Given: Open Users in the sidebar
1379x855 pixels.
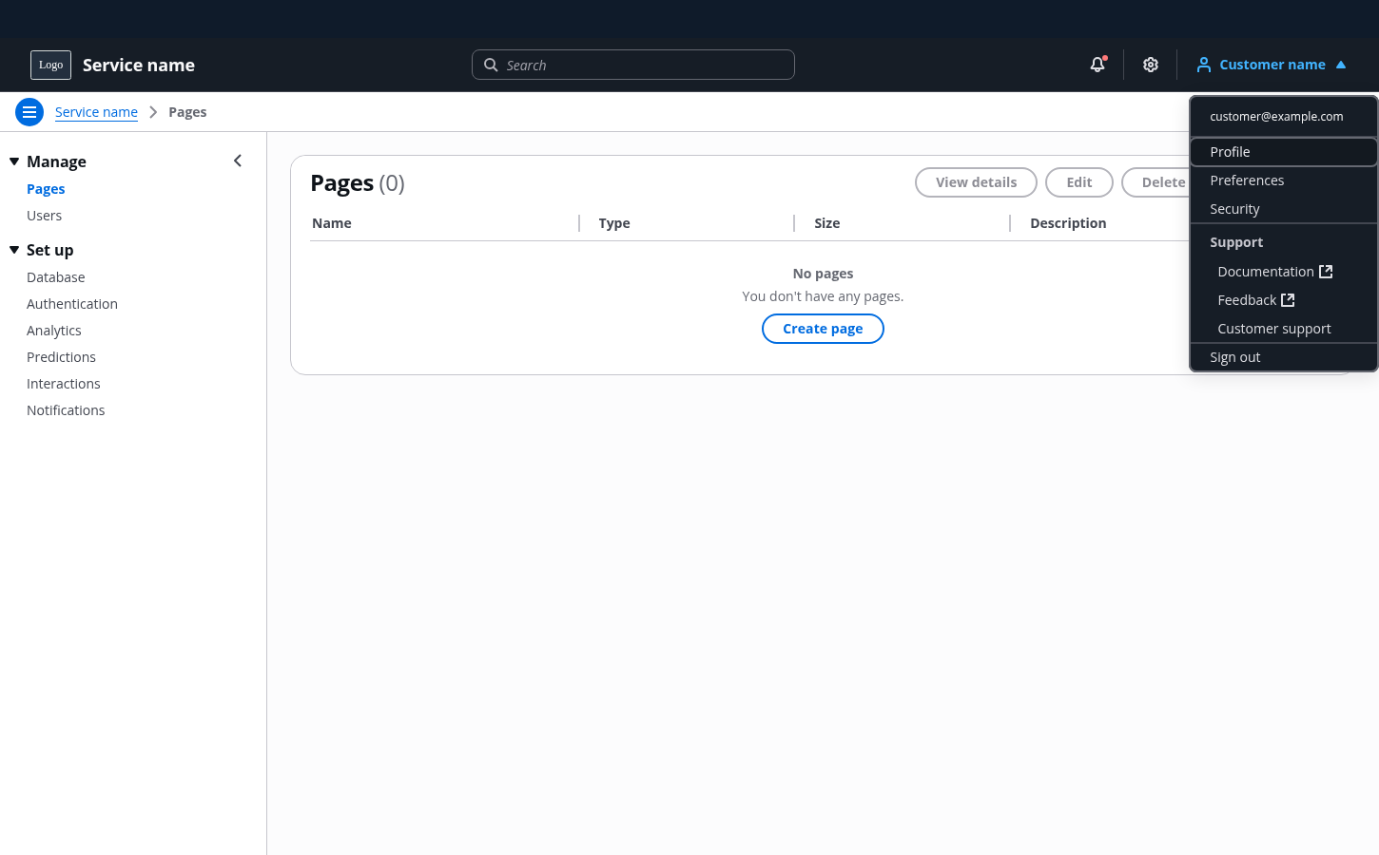Looking at the screenshot, I should coord(44,216).
